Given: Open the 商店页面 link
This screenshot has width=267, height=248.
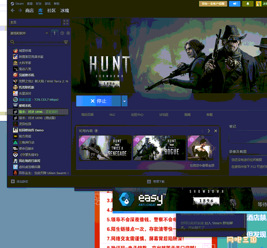Looking at the screenshot, I should click(87, 115).
